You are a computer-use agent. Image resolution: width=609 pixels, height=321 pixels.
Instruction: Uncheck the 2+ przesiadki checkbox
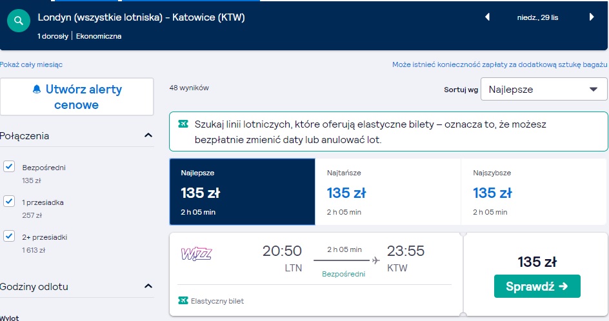[x=9, y=236]
